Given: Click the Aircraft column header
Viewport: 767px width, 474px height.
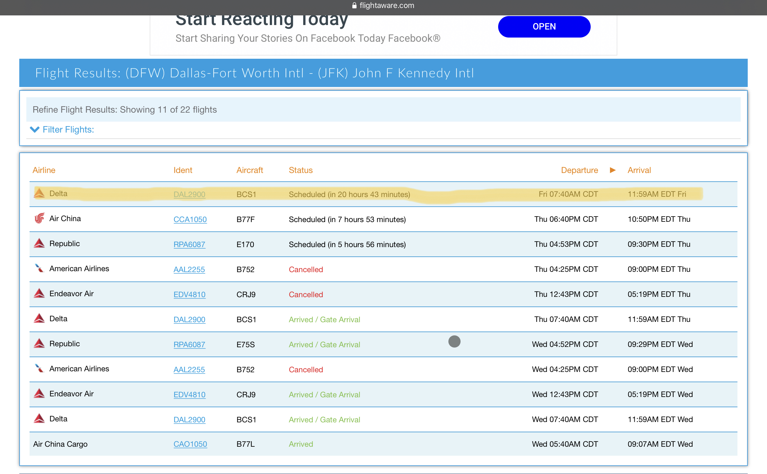Looking at the screenshot, I should (250, 170).
